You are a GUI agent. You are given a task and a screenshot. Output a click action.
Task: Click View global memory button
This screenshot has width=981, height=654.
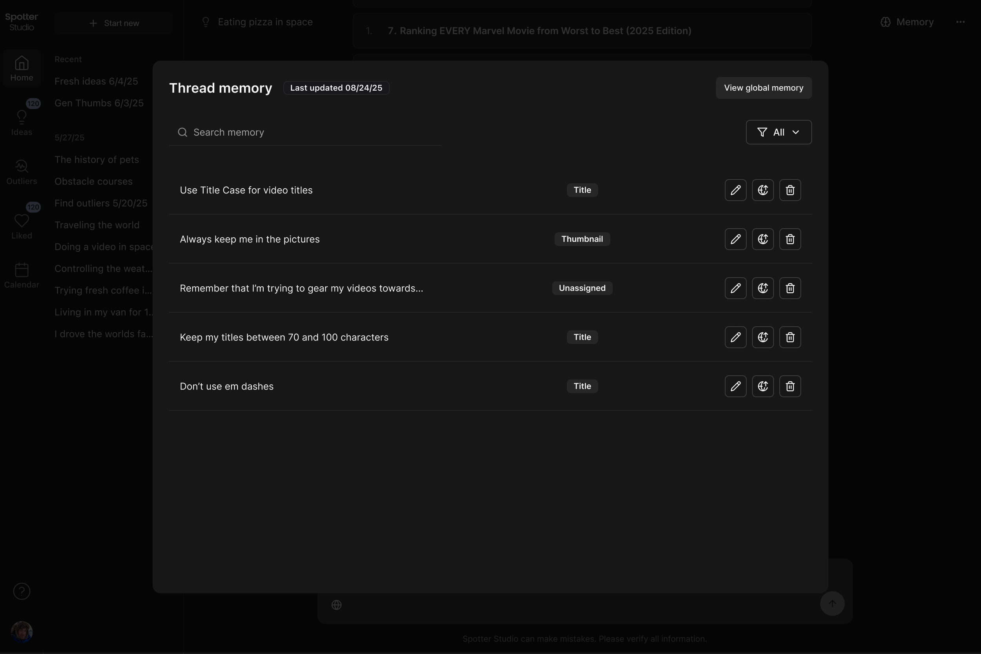(763, 88)
